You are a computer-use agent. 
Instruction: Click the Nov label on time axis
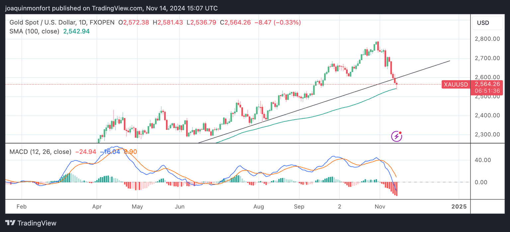coord(380,207)
